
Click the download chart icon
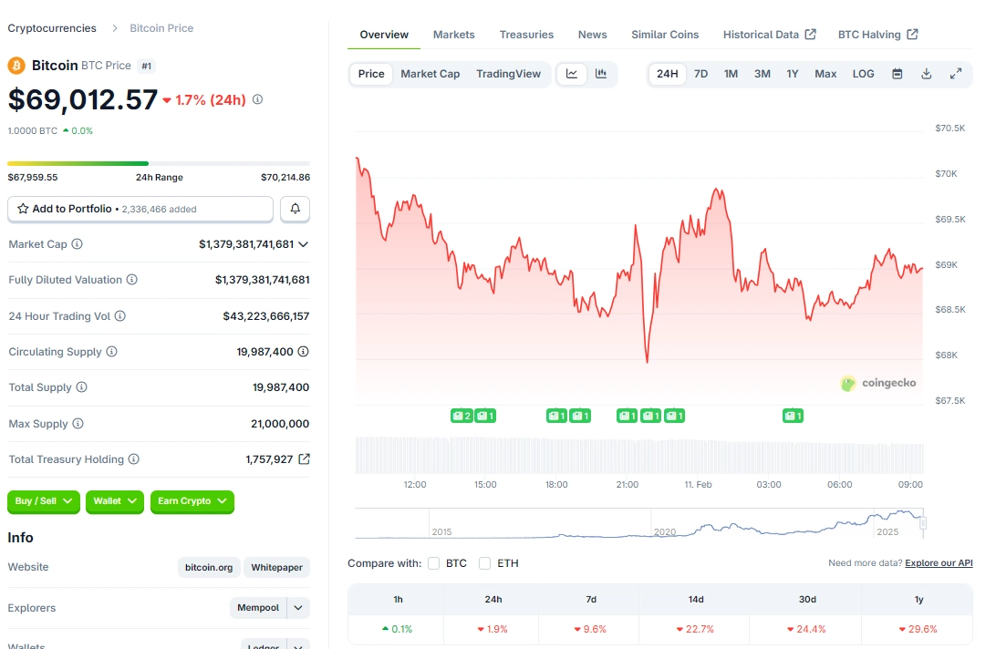[926, 73]
